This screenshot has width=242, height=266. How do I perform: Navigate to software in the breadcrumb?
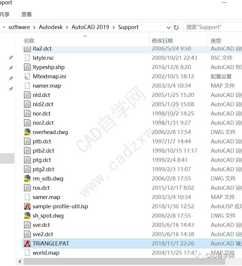[x=19, y=27]
